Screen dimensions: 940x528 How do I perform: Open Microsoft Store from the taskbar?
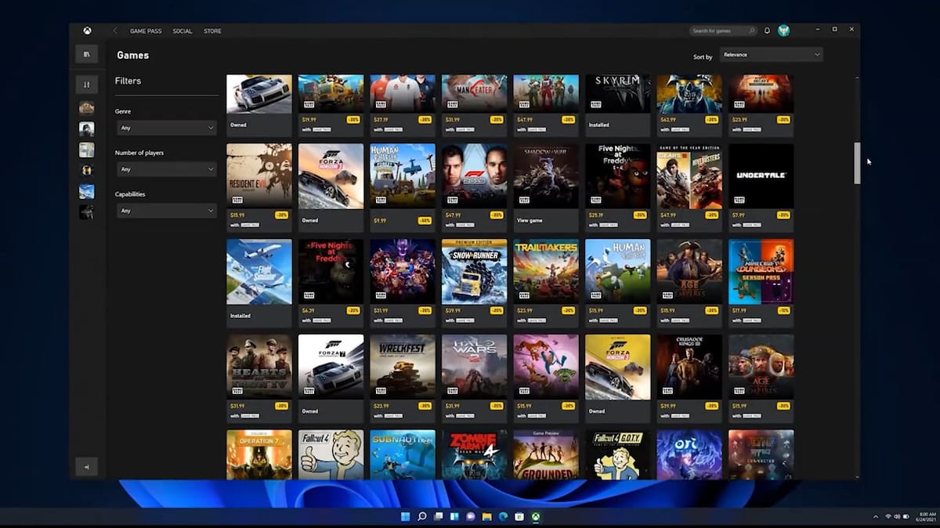pyautogui.click(x=519, y=517)
